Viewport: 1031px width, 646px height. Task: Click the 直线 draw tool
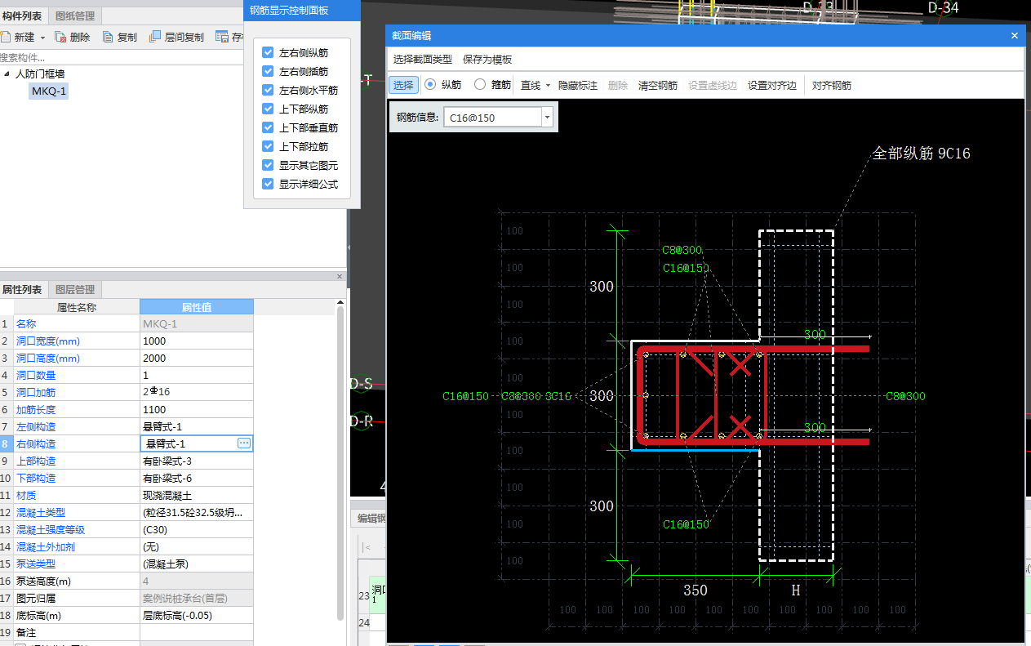tap(531, 86)
